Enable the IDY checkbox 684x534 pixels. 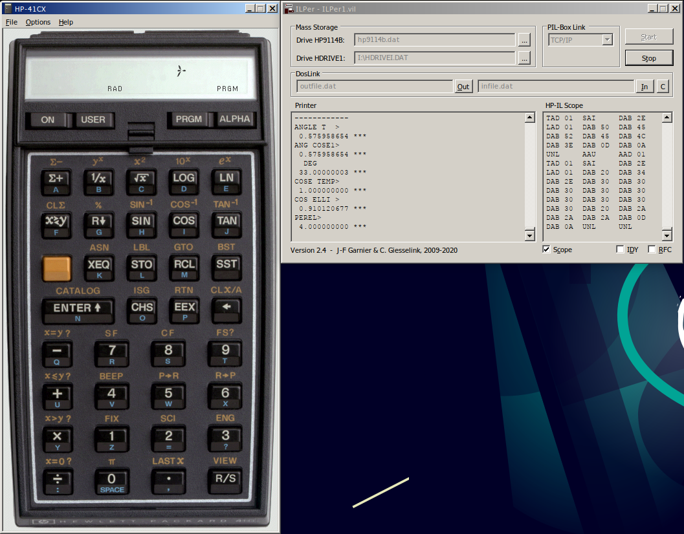coord(621,250)
